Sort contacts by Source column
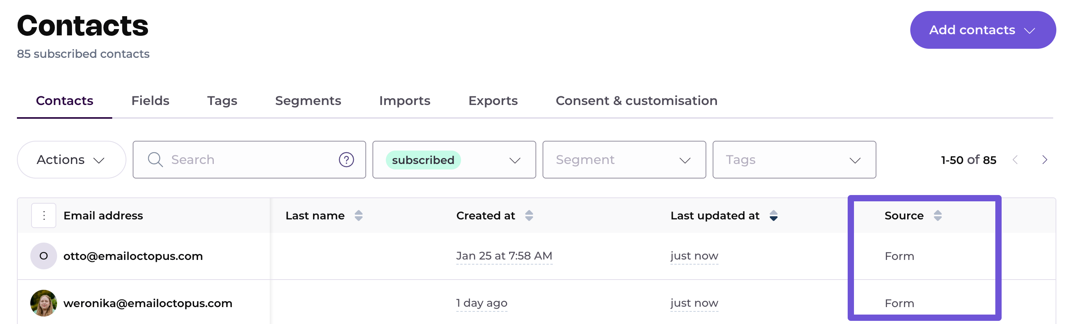 [x=937, y=216]
